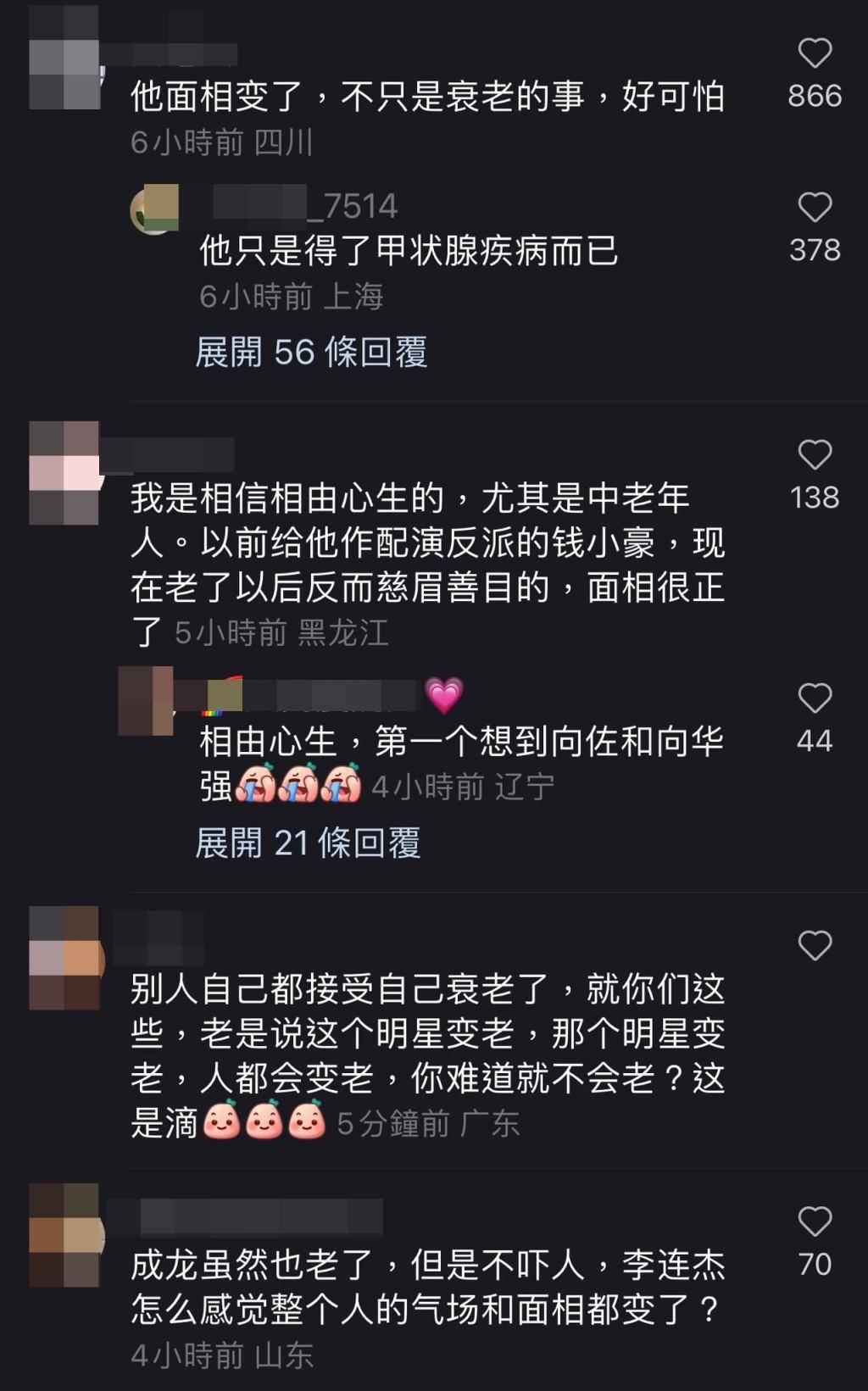Tap the comment starting '成龙虽然也老了'
The width and height of the screenshot is (868, 1391).
428,1288
